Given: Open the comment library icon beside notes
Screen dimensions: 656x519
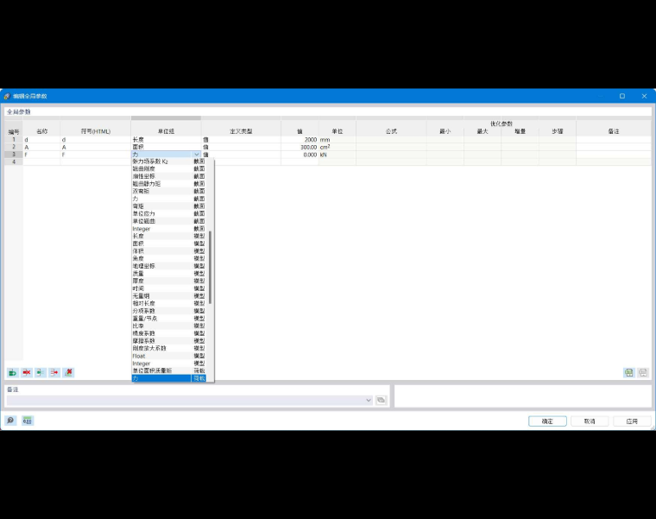Looking at the screenshot, I should (382, 400).
